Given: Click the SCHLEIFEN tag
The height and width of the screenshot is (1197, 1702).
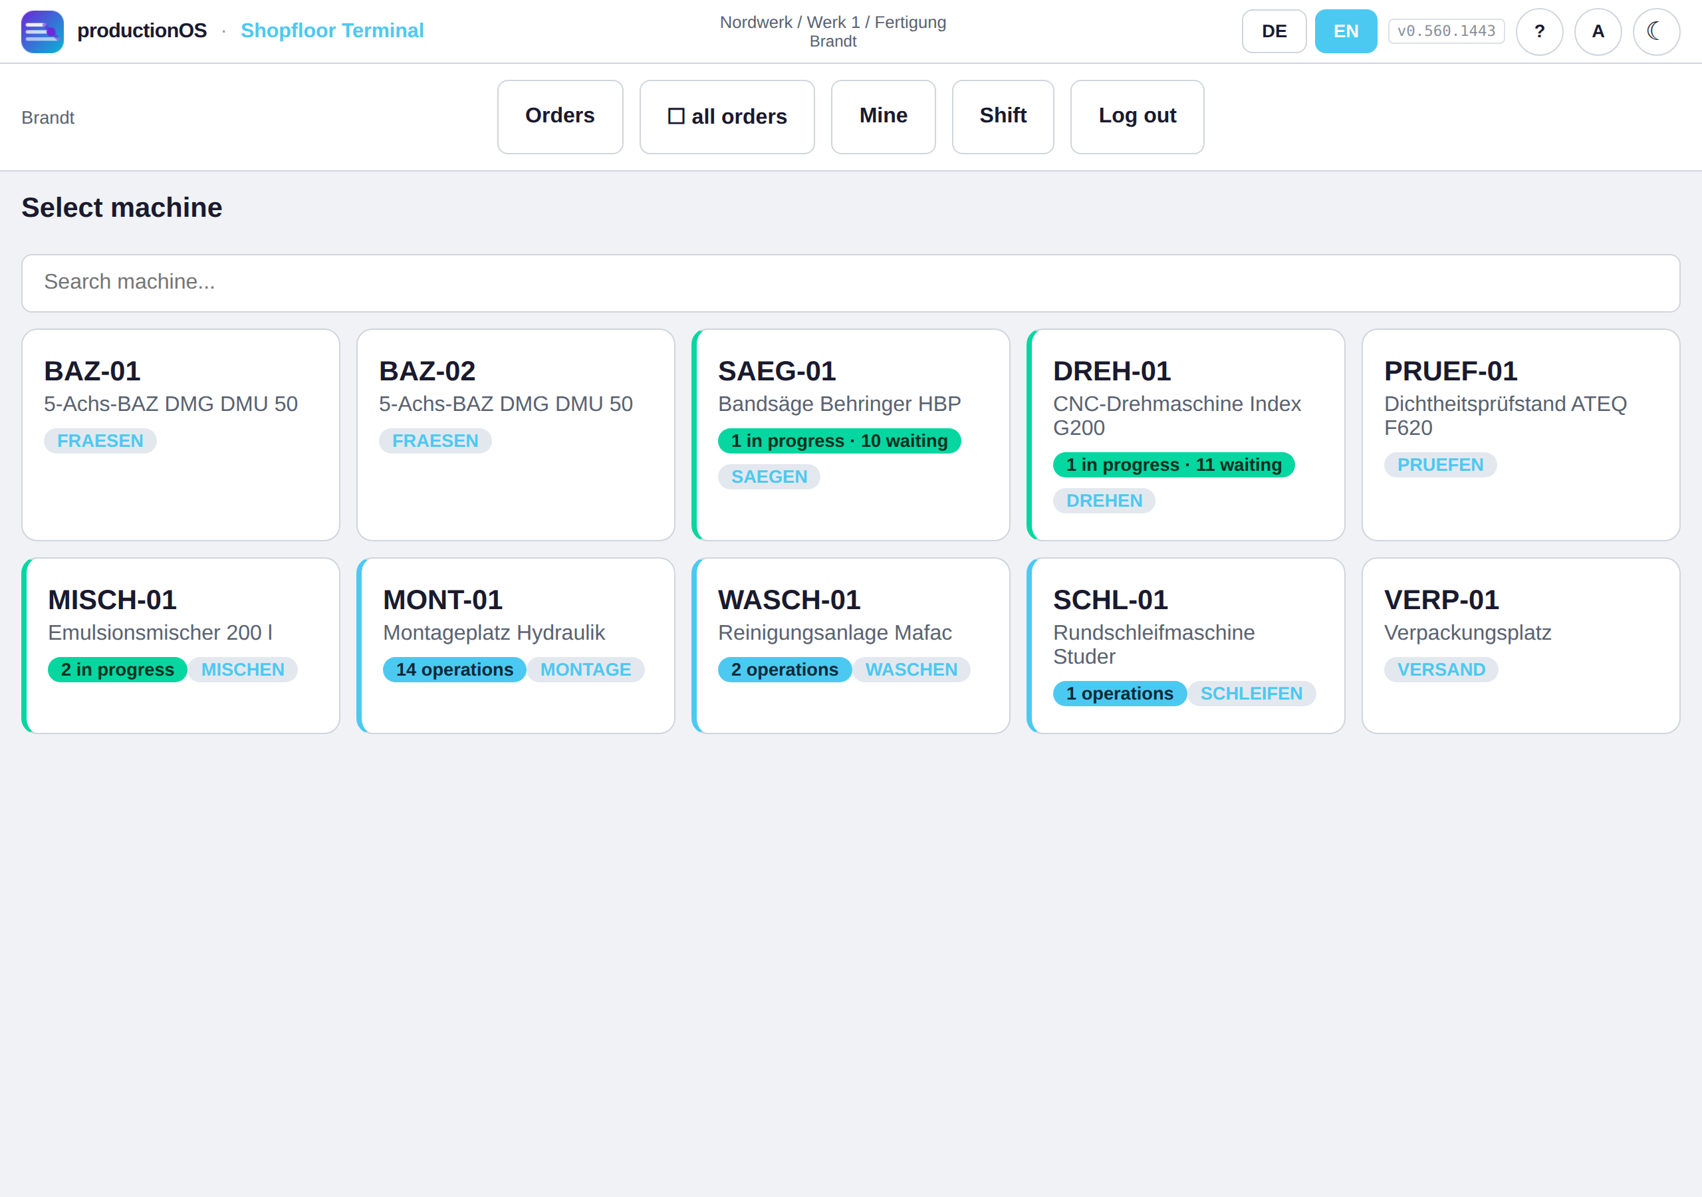Looking at the screenshot, I should click(1251, 693).
